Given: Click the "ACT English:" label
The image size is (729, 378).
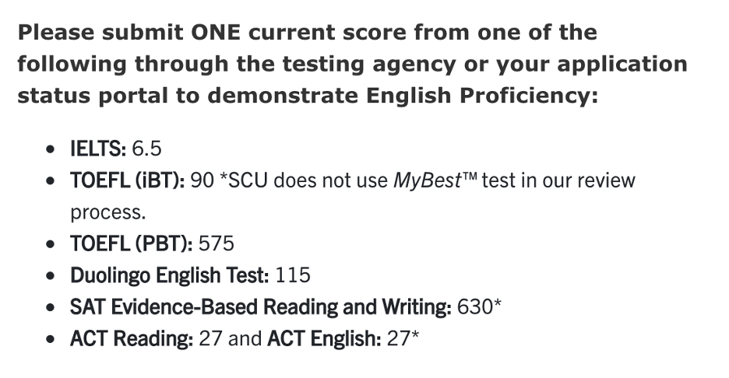Looking at the screenshot, I should pyautogui.click(x=324, y=339).
